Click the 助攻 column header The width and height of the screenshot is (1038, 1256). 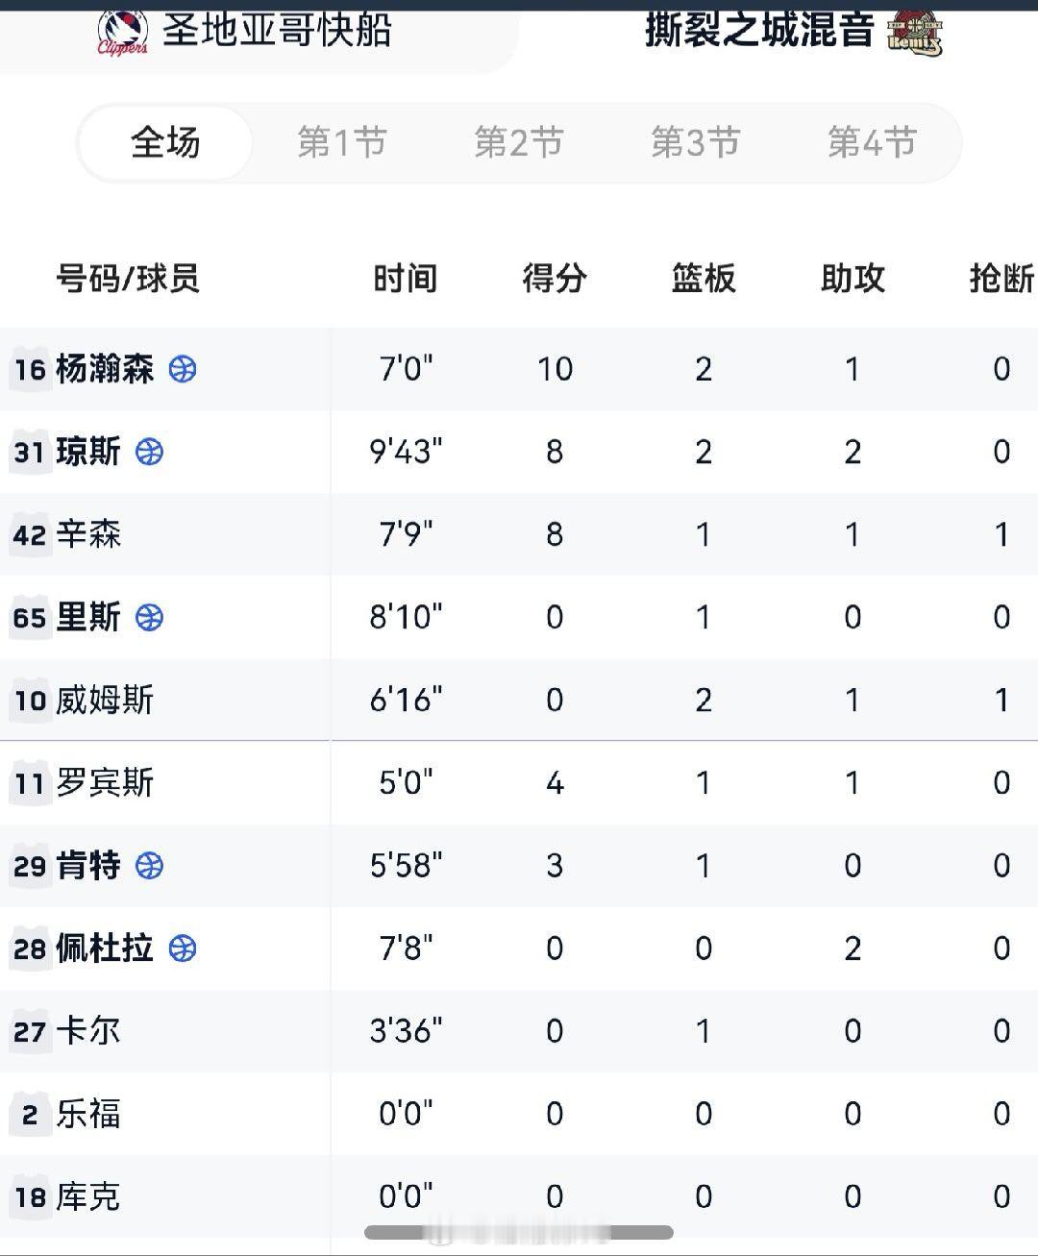pyautogui.click(x=852, y=279)
